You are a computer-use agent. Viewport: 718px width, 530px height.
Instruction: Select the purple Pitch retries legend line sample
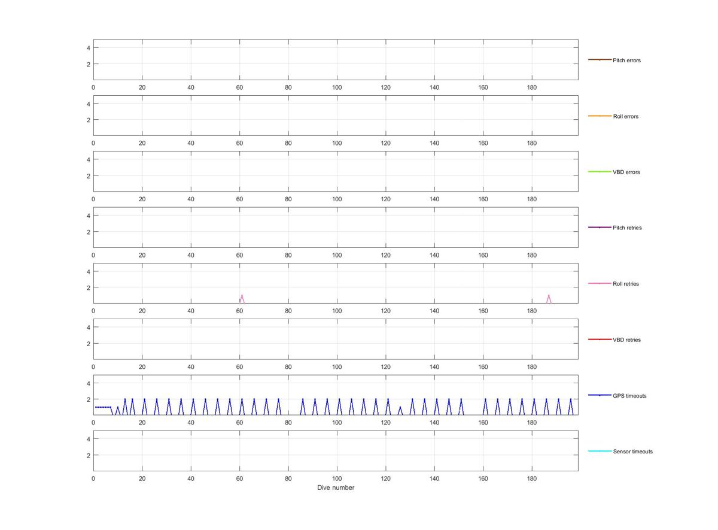click(600, 228)
